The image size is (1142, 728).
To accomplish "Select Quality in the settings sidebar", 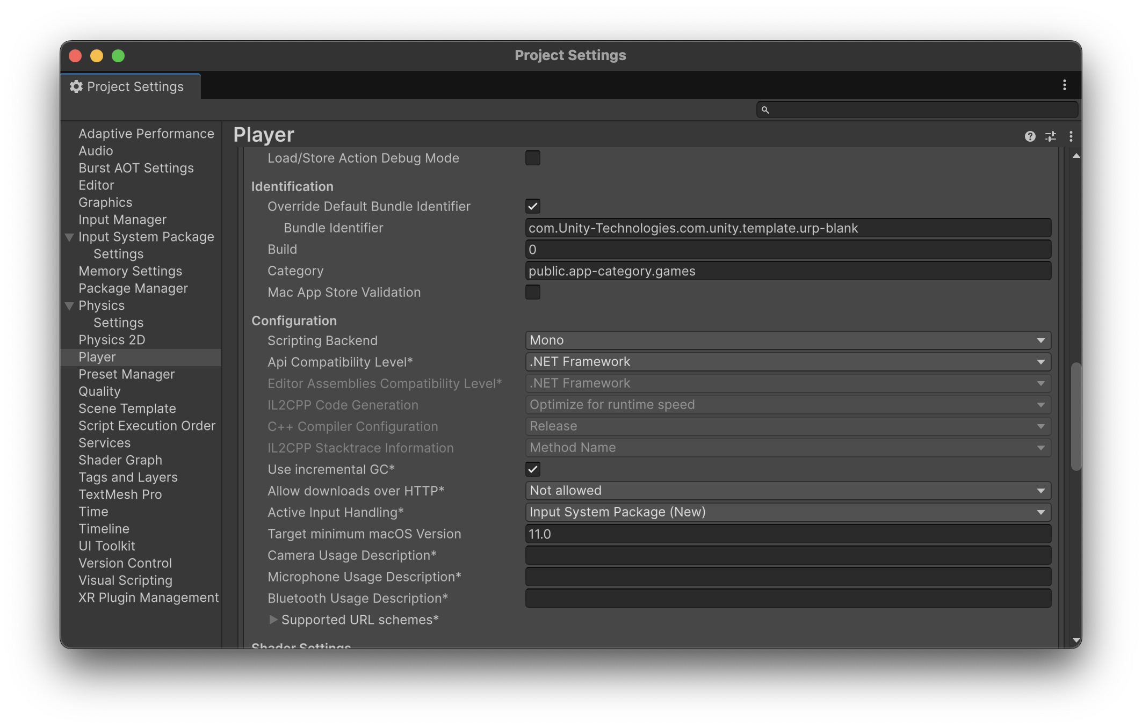I will coord(99,391).
